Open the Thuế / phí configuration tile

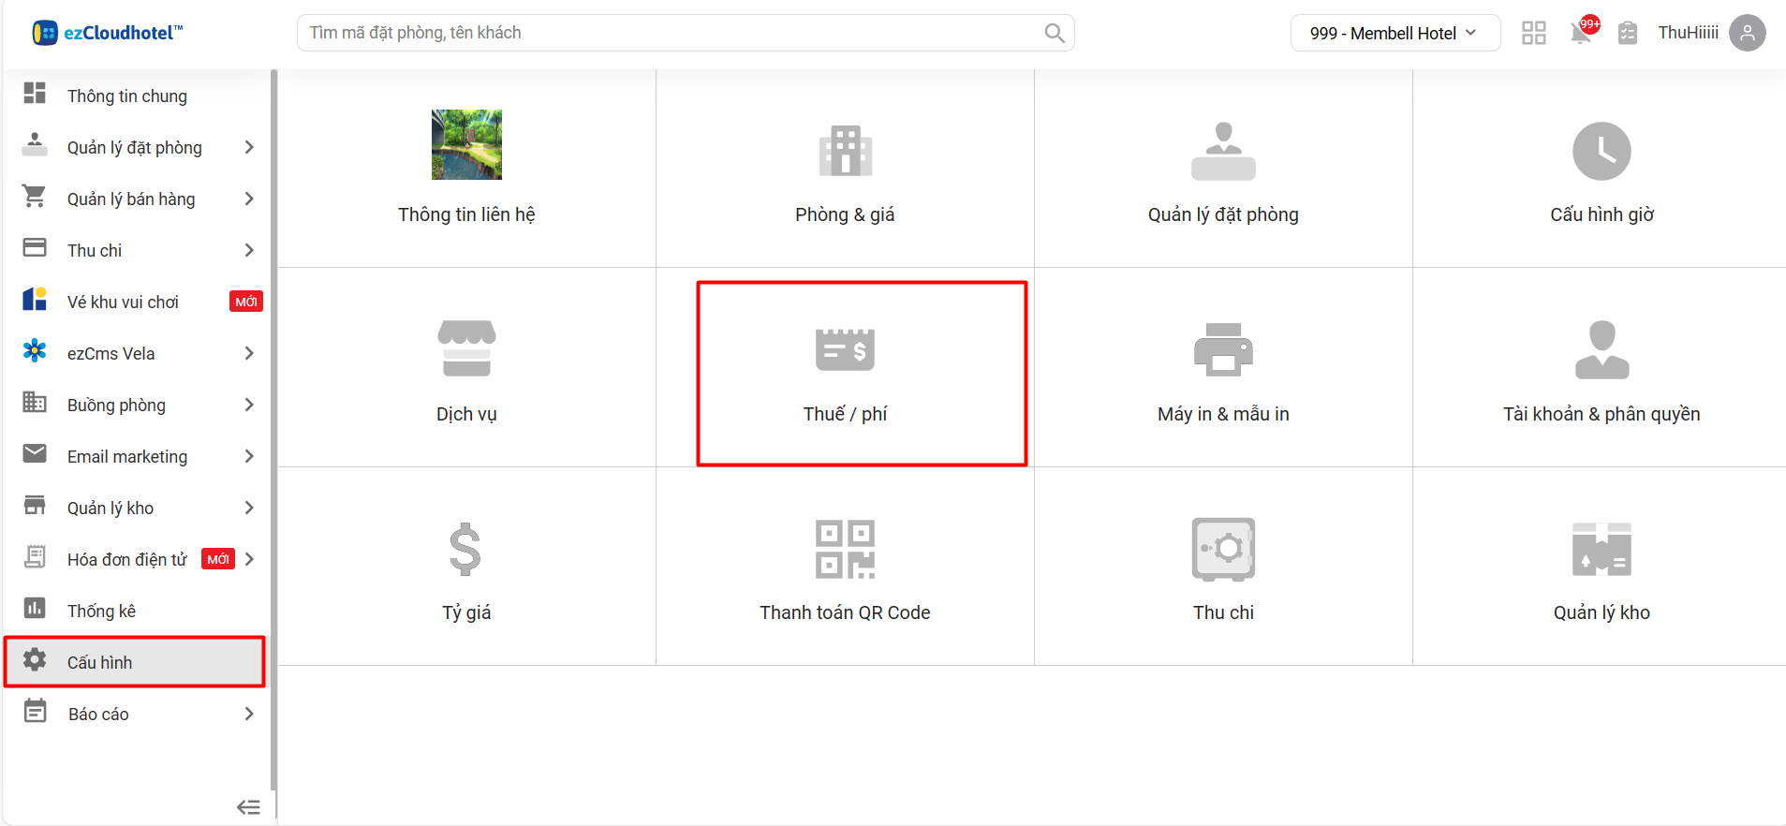pyautogui.click(x=845, y=374)
